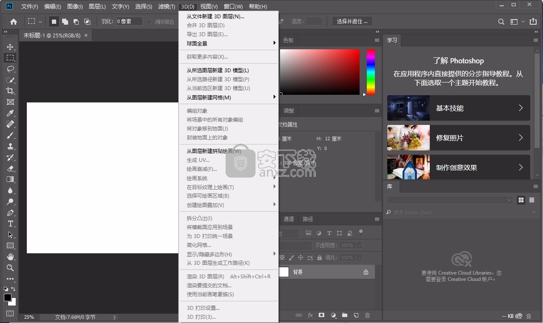Click the 选择并遮住 ... button

click(x=352, y=21)
